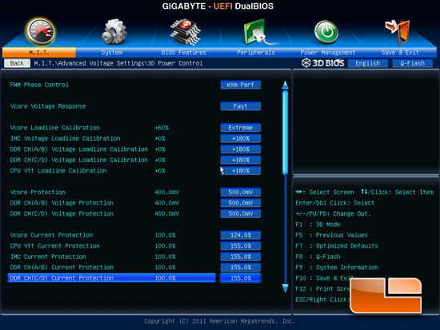Change CPU Vtt Loadline Calibration +180% value
The image size is (440, 330).
(241, 170)
